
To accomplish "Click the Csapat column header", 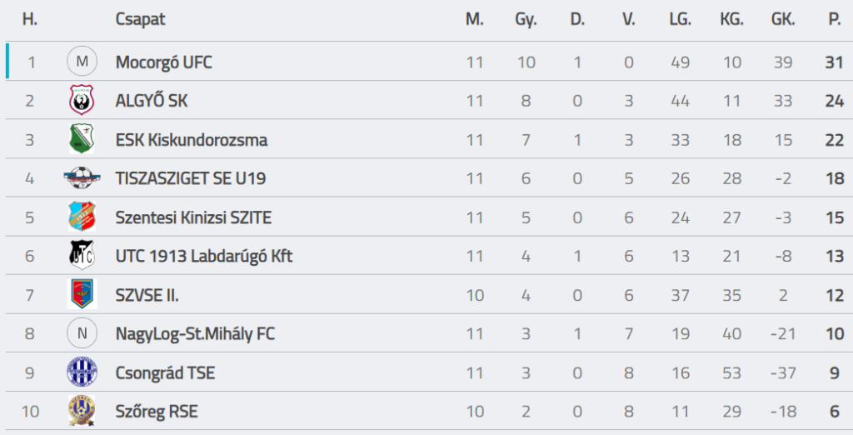I will 140,19.
